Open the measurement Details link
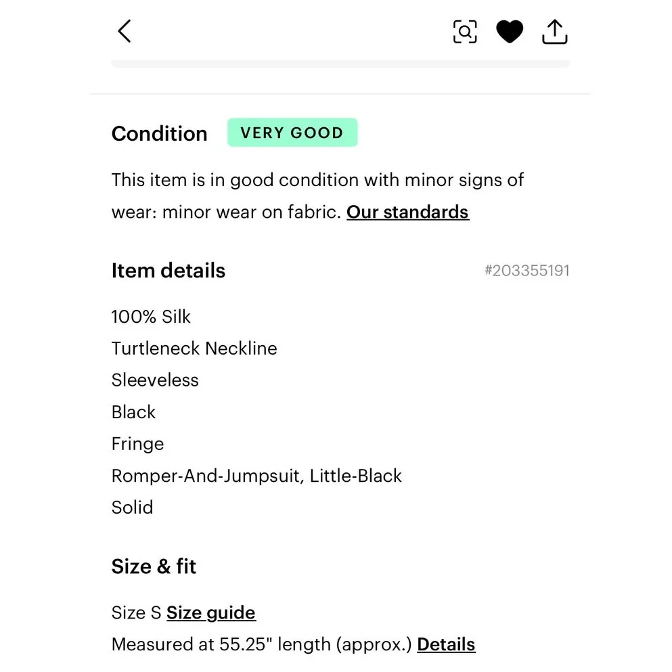Viewport: 672px width, 672px height. (x=446, y=644)
